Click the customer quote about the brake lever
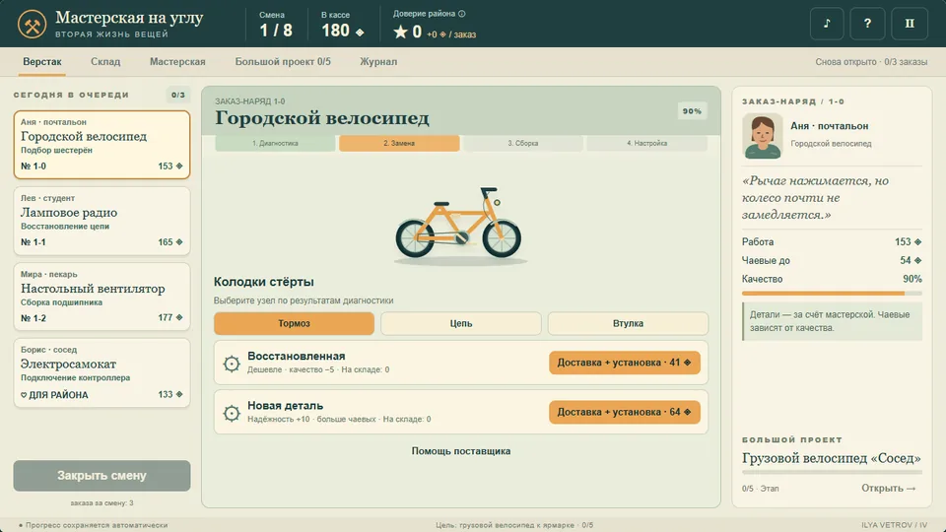The height and width of the screenshot is (532, 946). point(815,198)
